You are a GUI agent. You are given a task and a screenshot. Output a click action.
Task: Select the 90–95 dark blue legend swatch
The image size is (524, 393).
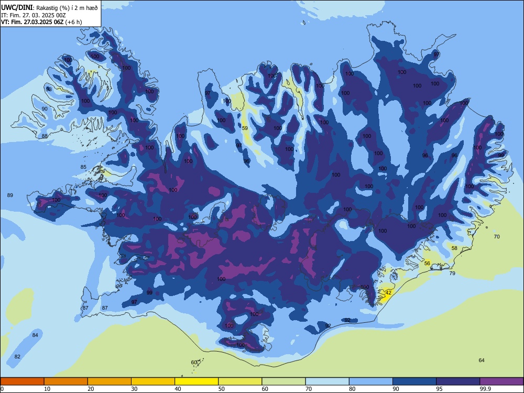[414, 381]
